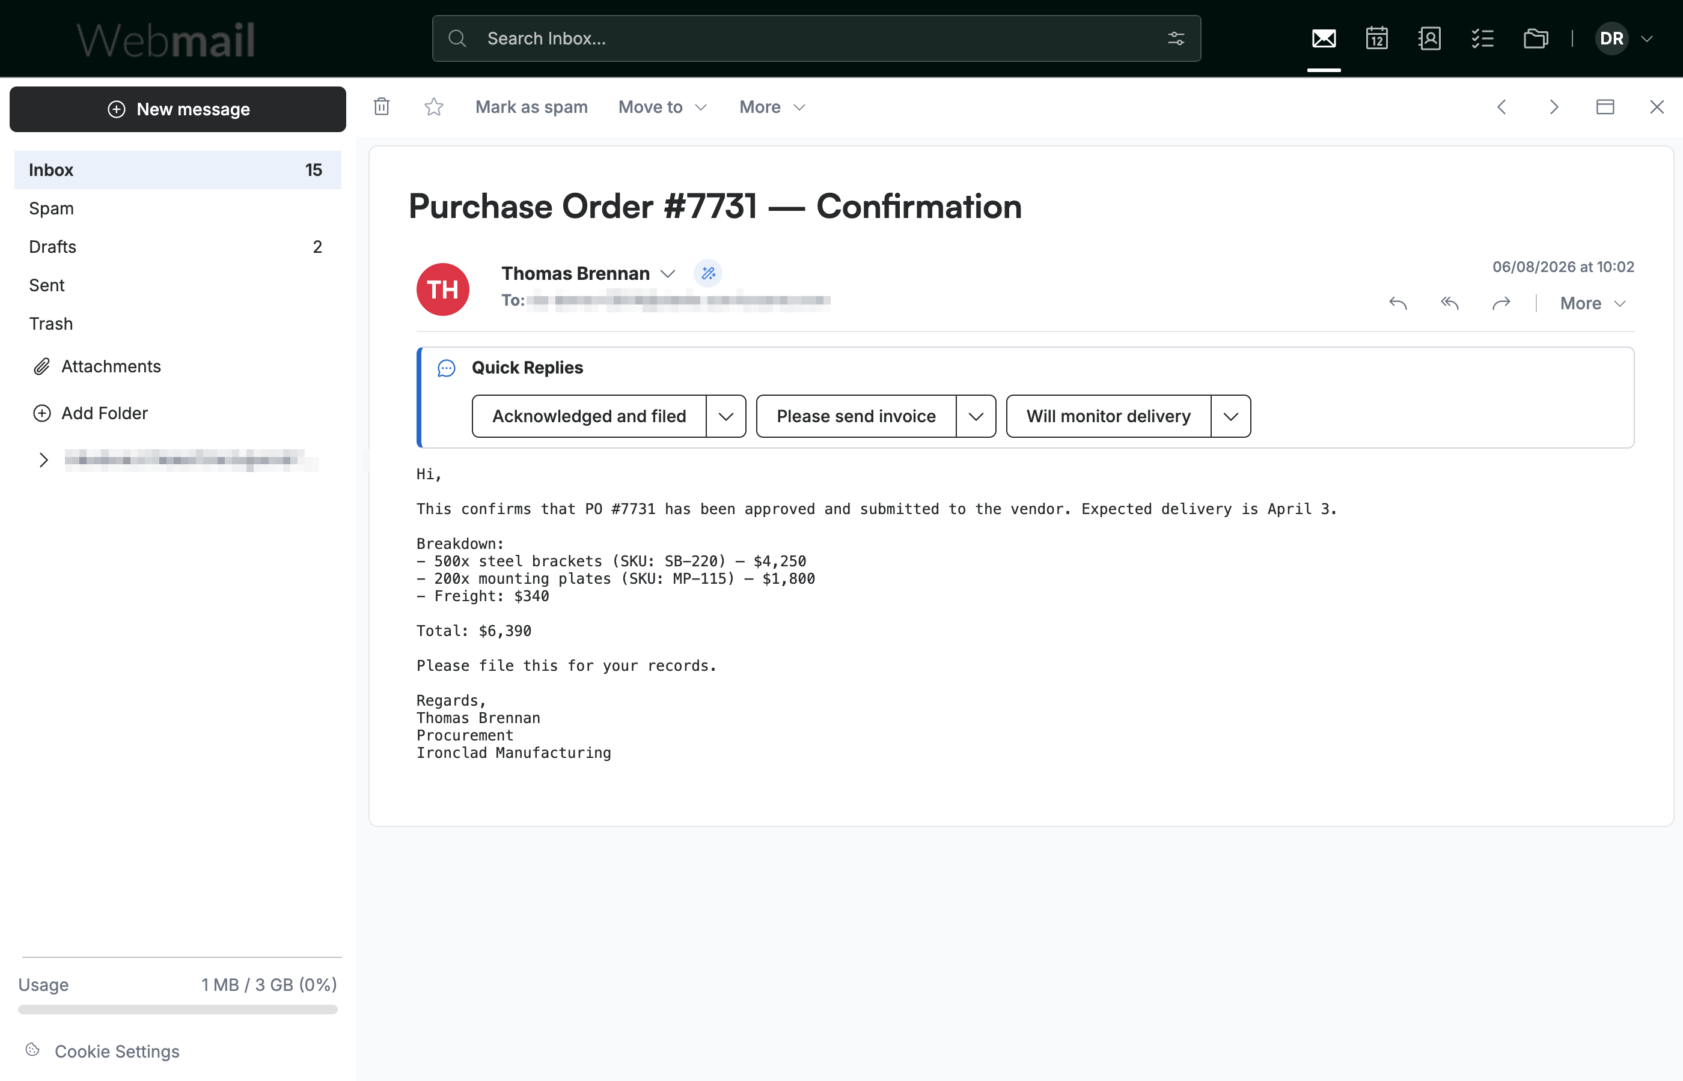Expand 'Will monitor delivery' options arrow

tap(1230, 416)
